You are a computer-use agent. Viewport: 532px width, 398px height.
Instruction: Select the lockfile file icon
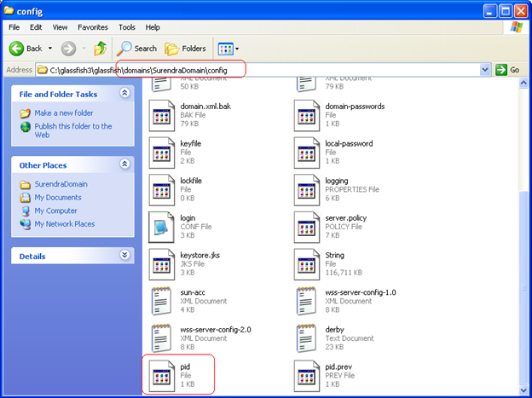pos(161,190)
